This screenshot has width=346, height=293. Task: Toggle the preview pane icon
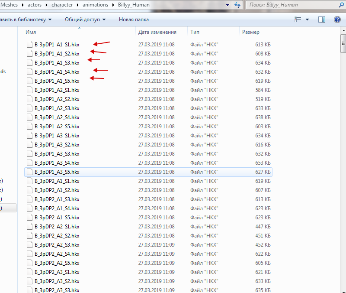coord(321,20)
